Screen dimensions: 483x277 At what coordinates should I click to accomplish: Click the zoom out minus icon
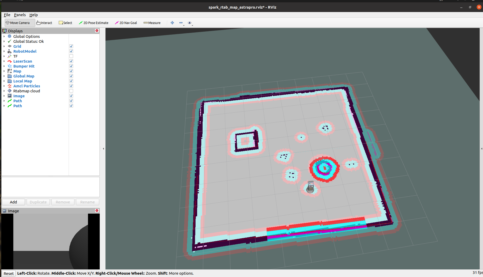pyautogui.click(x=181, y=23)
